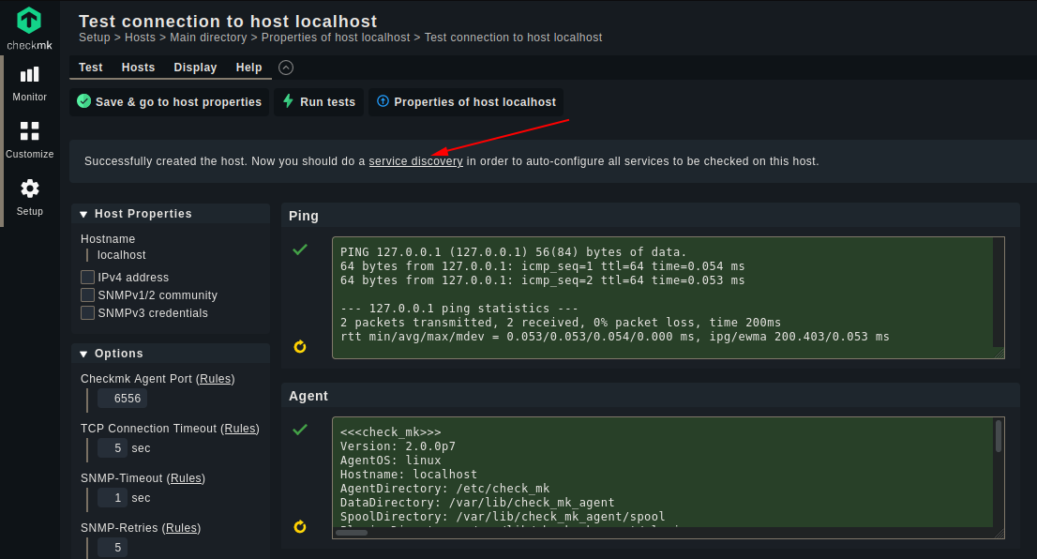The width and height of the screenshot is (1037, 559).
Task: Open the Help menu
Action: pos(248,68)
